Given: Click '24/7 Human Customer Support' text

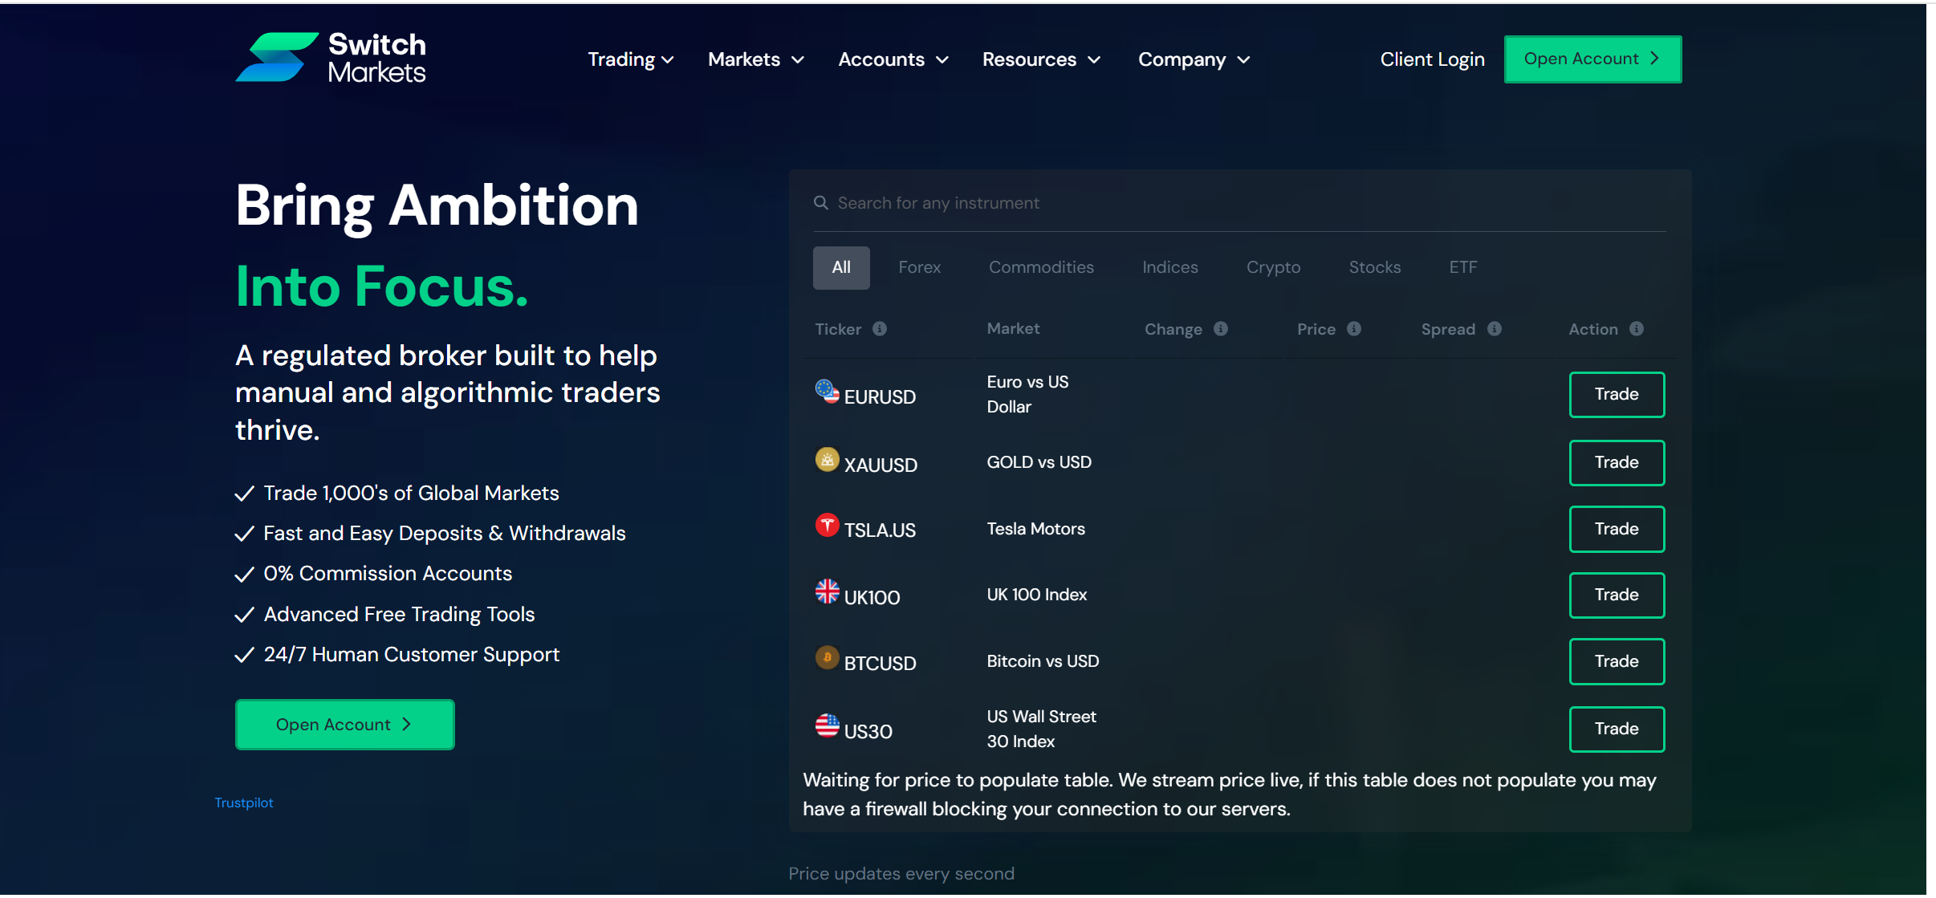Looking at the screenshot, I should (412, 655).
